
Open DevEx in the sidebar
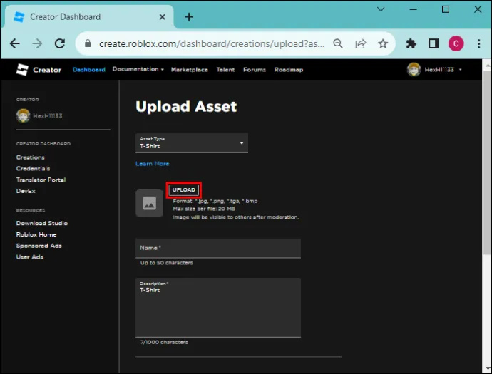tap(26, 191)
